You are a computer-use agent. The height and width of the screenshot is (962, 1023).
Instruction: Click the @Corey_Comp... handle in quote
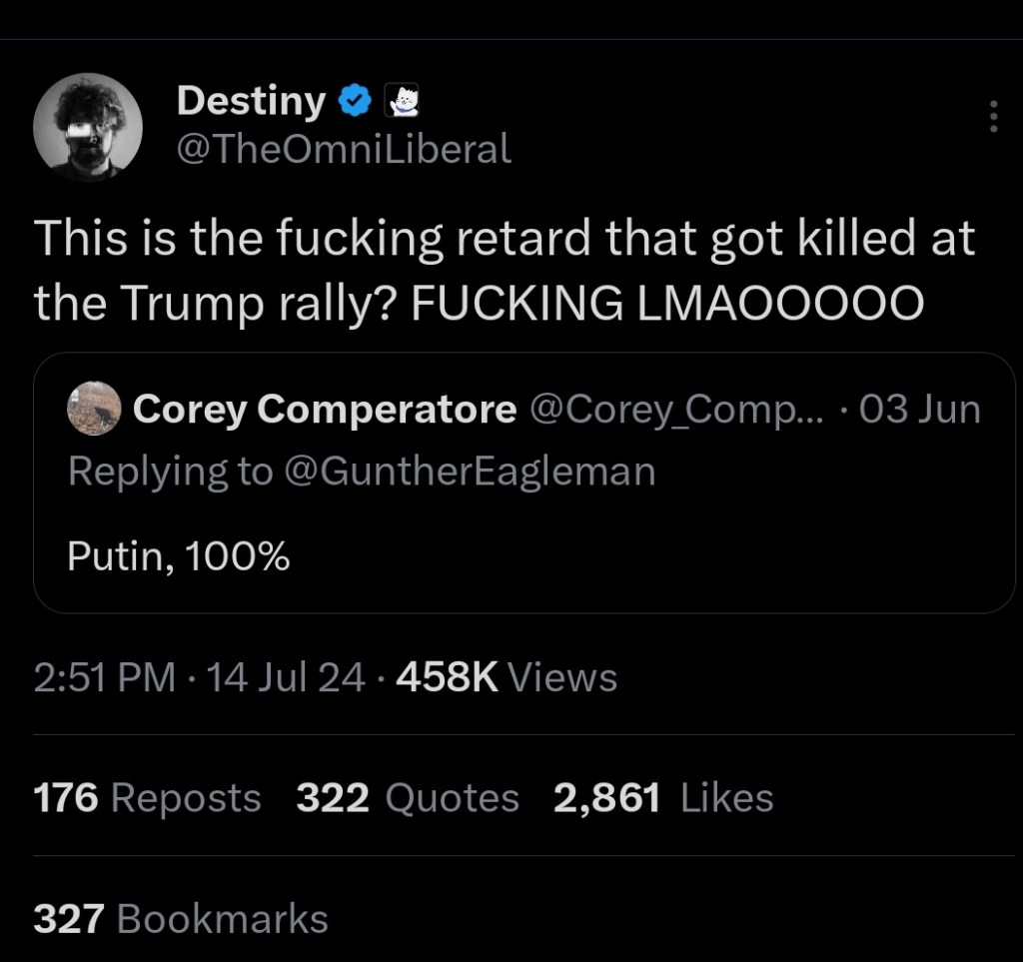click(677, 409)
